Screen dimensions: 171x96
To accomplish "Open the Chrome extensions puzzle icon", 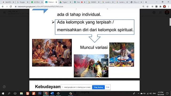I will (160, 6).
